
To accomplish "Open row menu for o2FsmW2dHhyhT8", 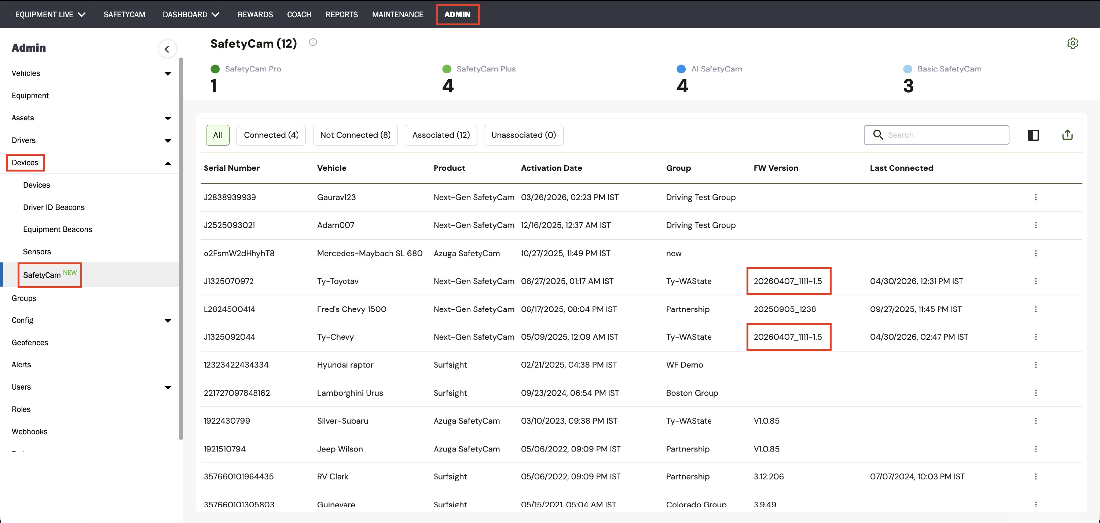I will point(1035,253).
